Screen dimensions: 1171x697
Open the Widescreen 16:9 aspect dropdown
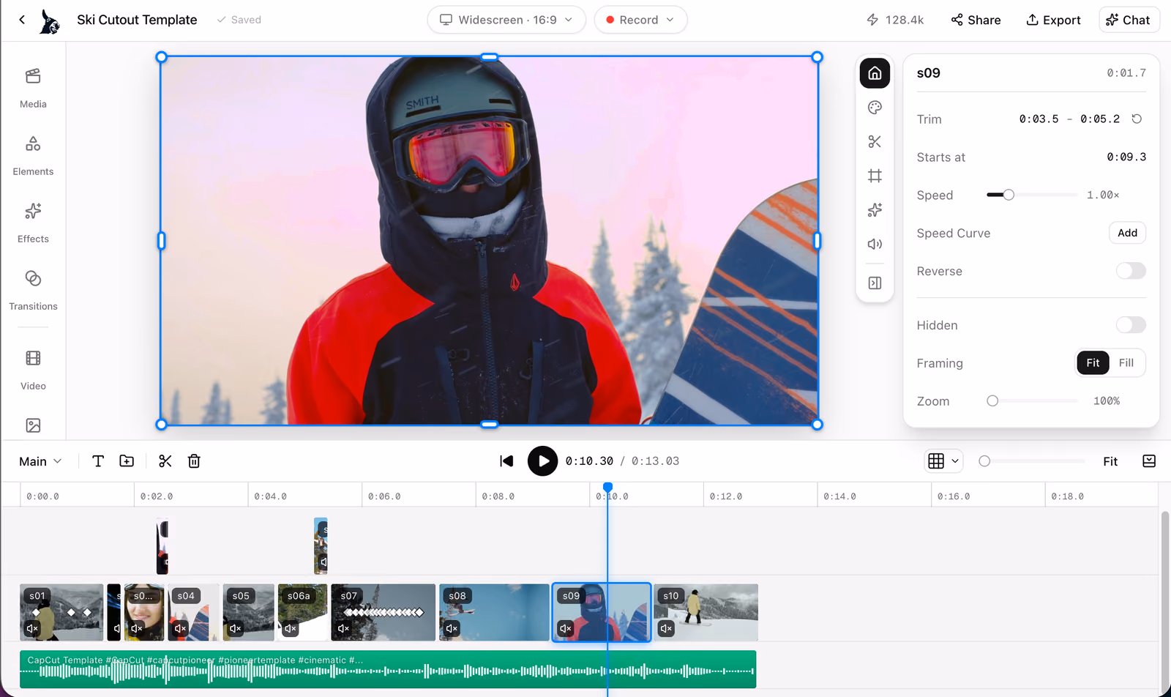(x=506, y=20)
